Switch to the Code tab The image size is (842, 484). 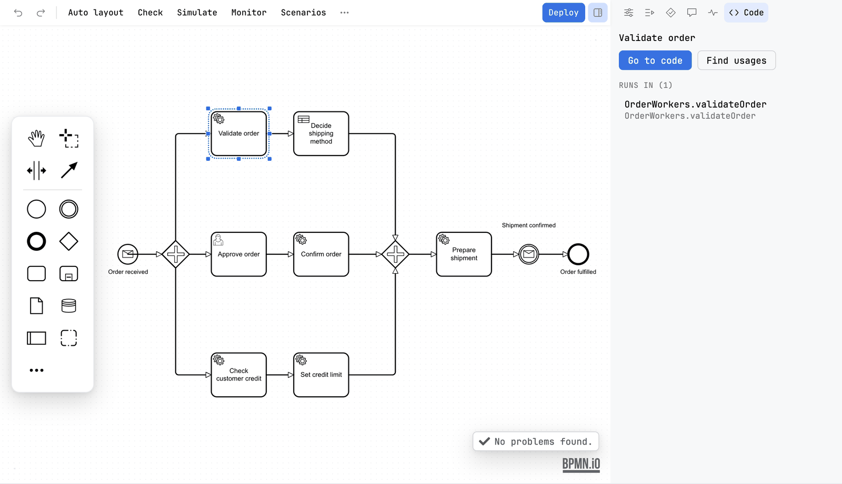tap(746, 13)
